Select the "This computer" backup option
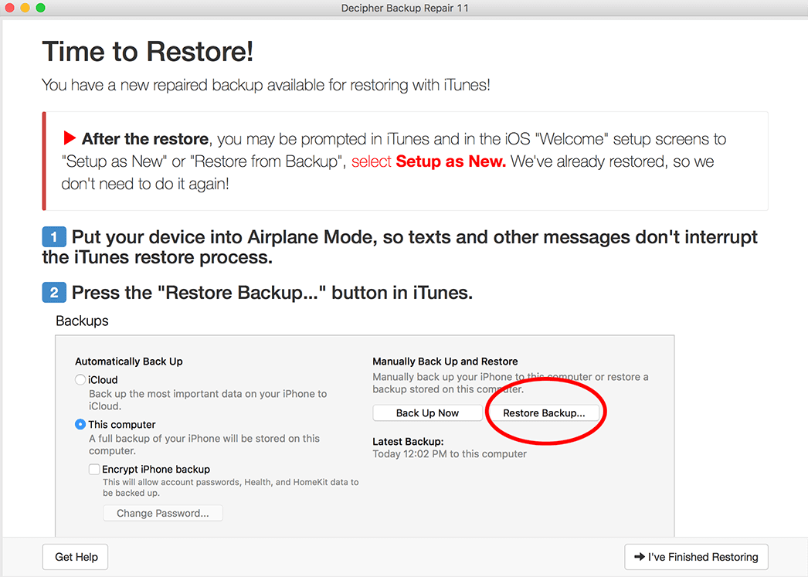This screenshot has height=577, width=808. [x=80, y=424]
